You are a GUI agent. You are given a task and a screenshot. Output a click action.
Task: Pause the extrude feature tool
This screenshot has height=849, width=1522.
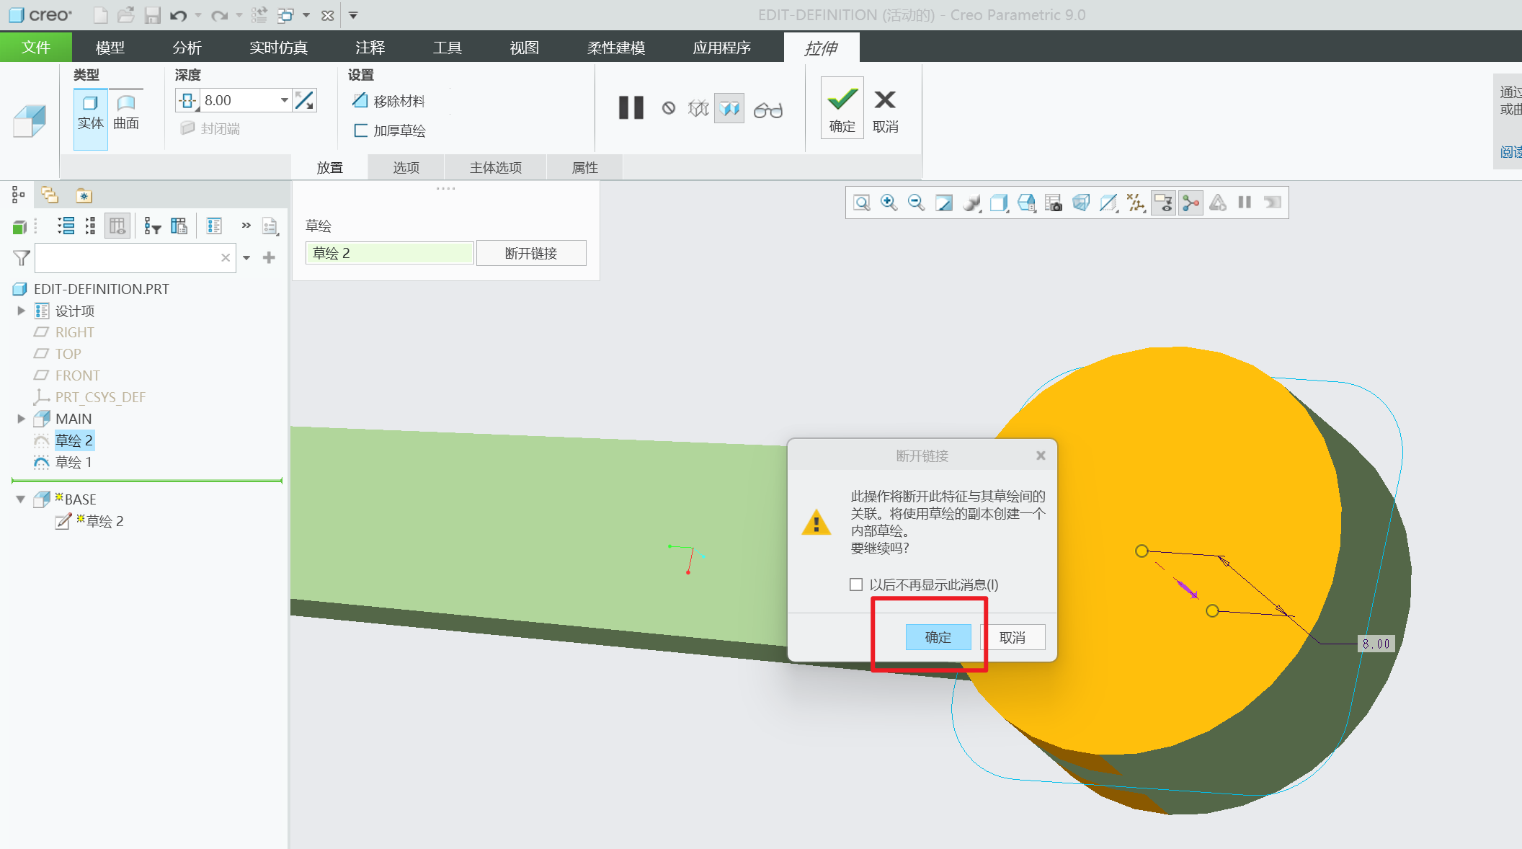(x=631, y=108)
